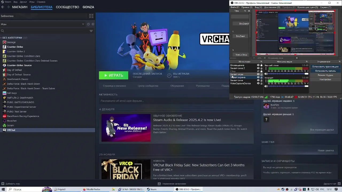The height and width of the screenshot is (192, 342).
Task: Open Mic/Aux three-dot options in OBS mixer
Action: coord(266,81)
